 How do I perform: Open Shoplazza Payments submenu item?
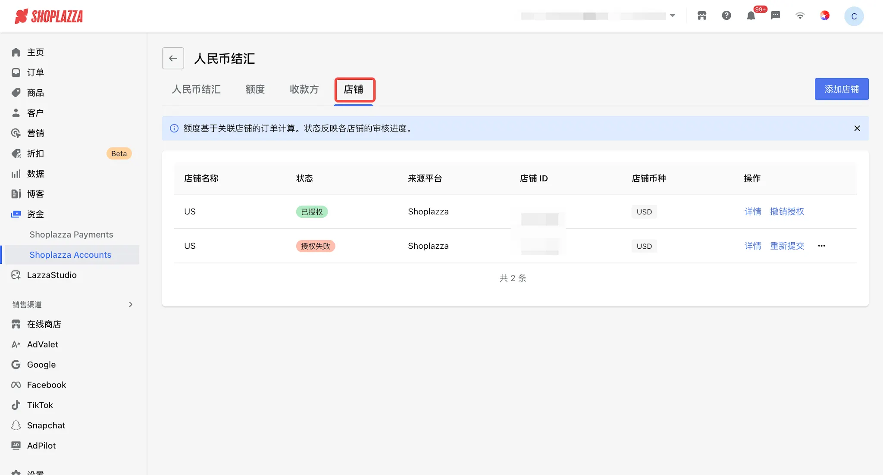coord(72,234)
